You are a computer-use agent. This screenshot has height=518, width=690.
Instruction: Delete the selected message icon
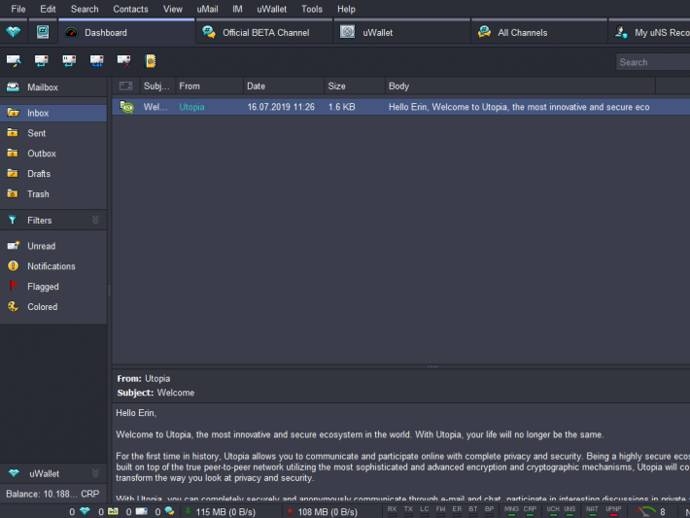[x=124, y=60]
